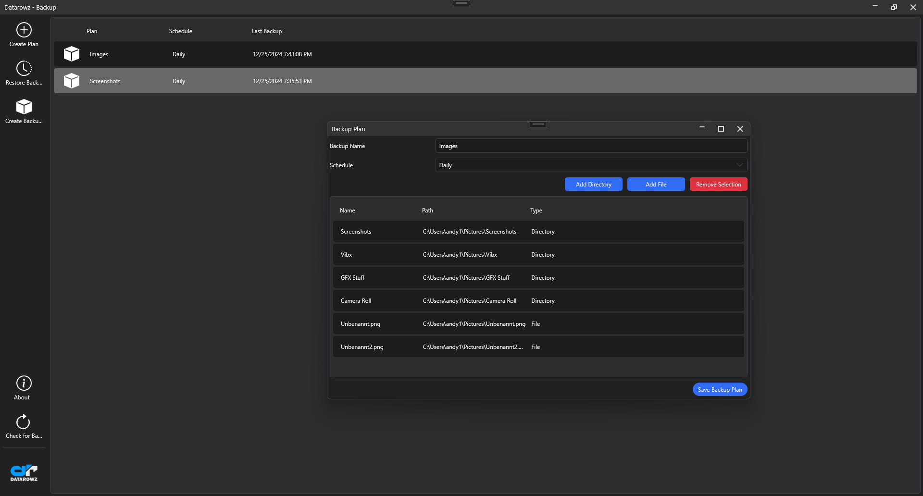Click the box icon of Images plan

tap(72, 54)
